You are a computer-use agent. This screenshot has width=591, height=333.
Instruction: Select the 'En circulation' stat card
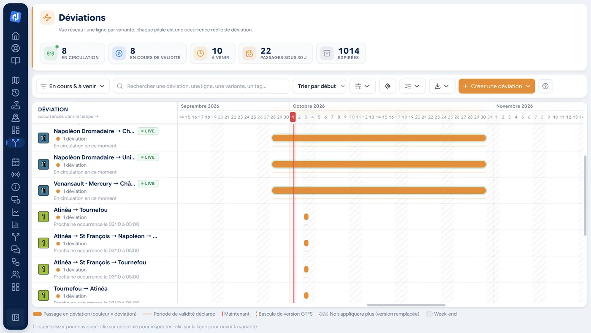(x=72, y=53)
